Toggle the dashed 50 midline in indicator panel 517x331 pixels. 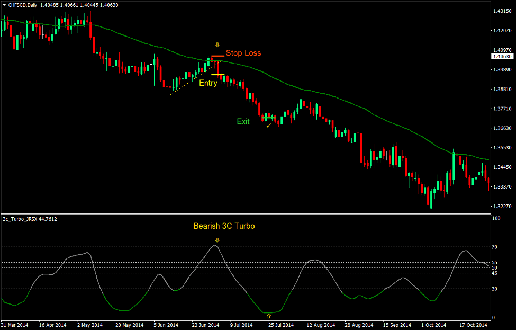pyautogui.click(x=159, y=269)
